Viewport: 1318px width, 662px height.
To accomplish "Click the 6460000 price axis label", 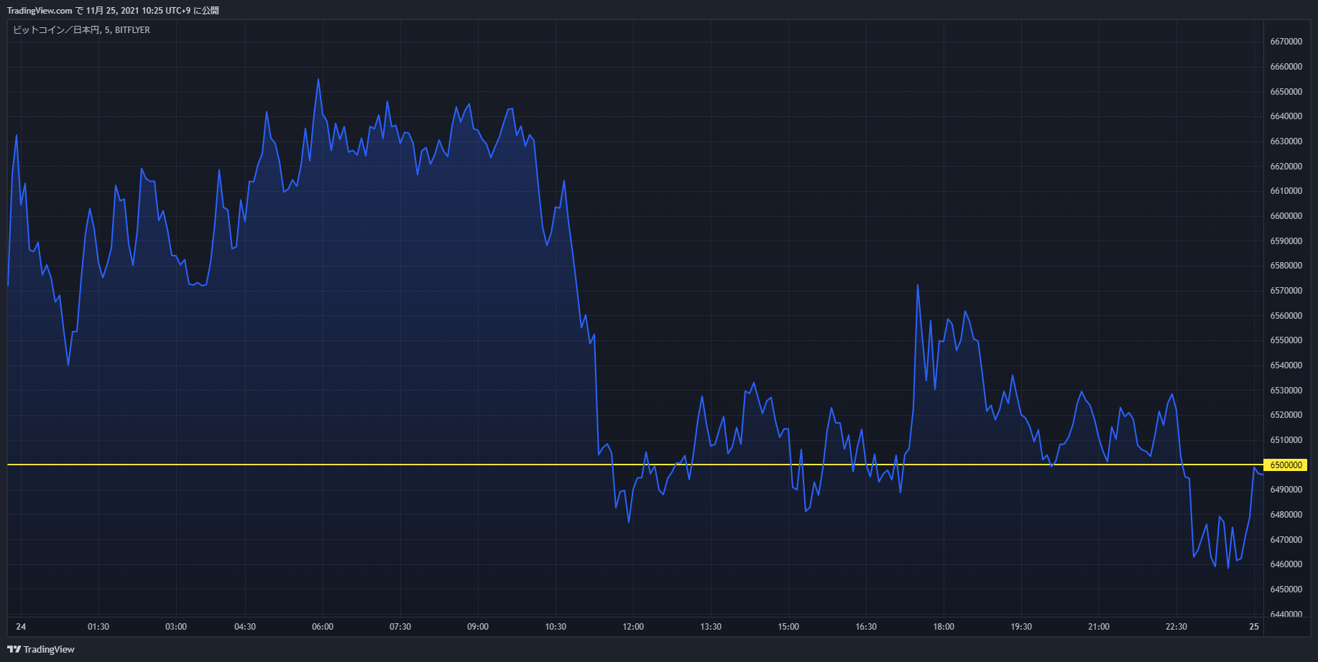I will [1286, 564].
